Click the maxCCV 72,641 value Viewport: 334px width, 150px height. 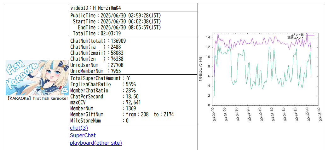133,103
